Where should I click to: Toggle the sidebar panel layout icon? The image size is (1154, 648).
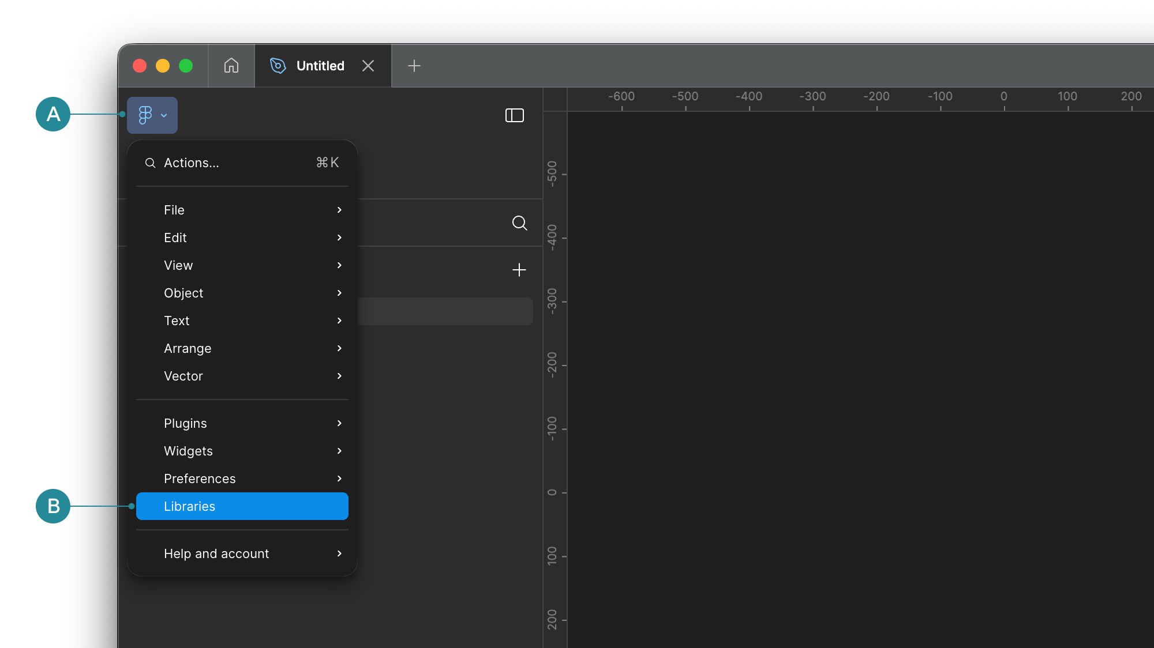click(x=514, y=115)
